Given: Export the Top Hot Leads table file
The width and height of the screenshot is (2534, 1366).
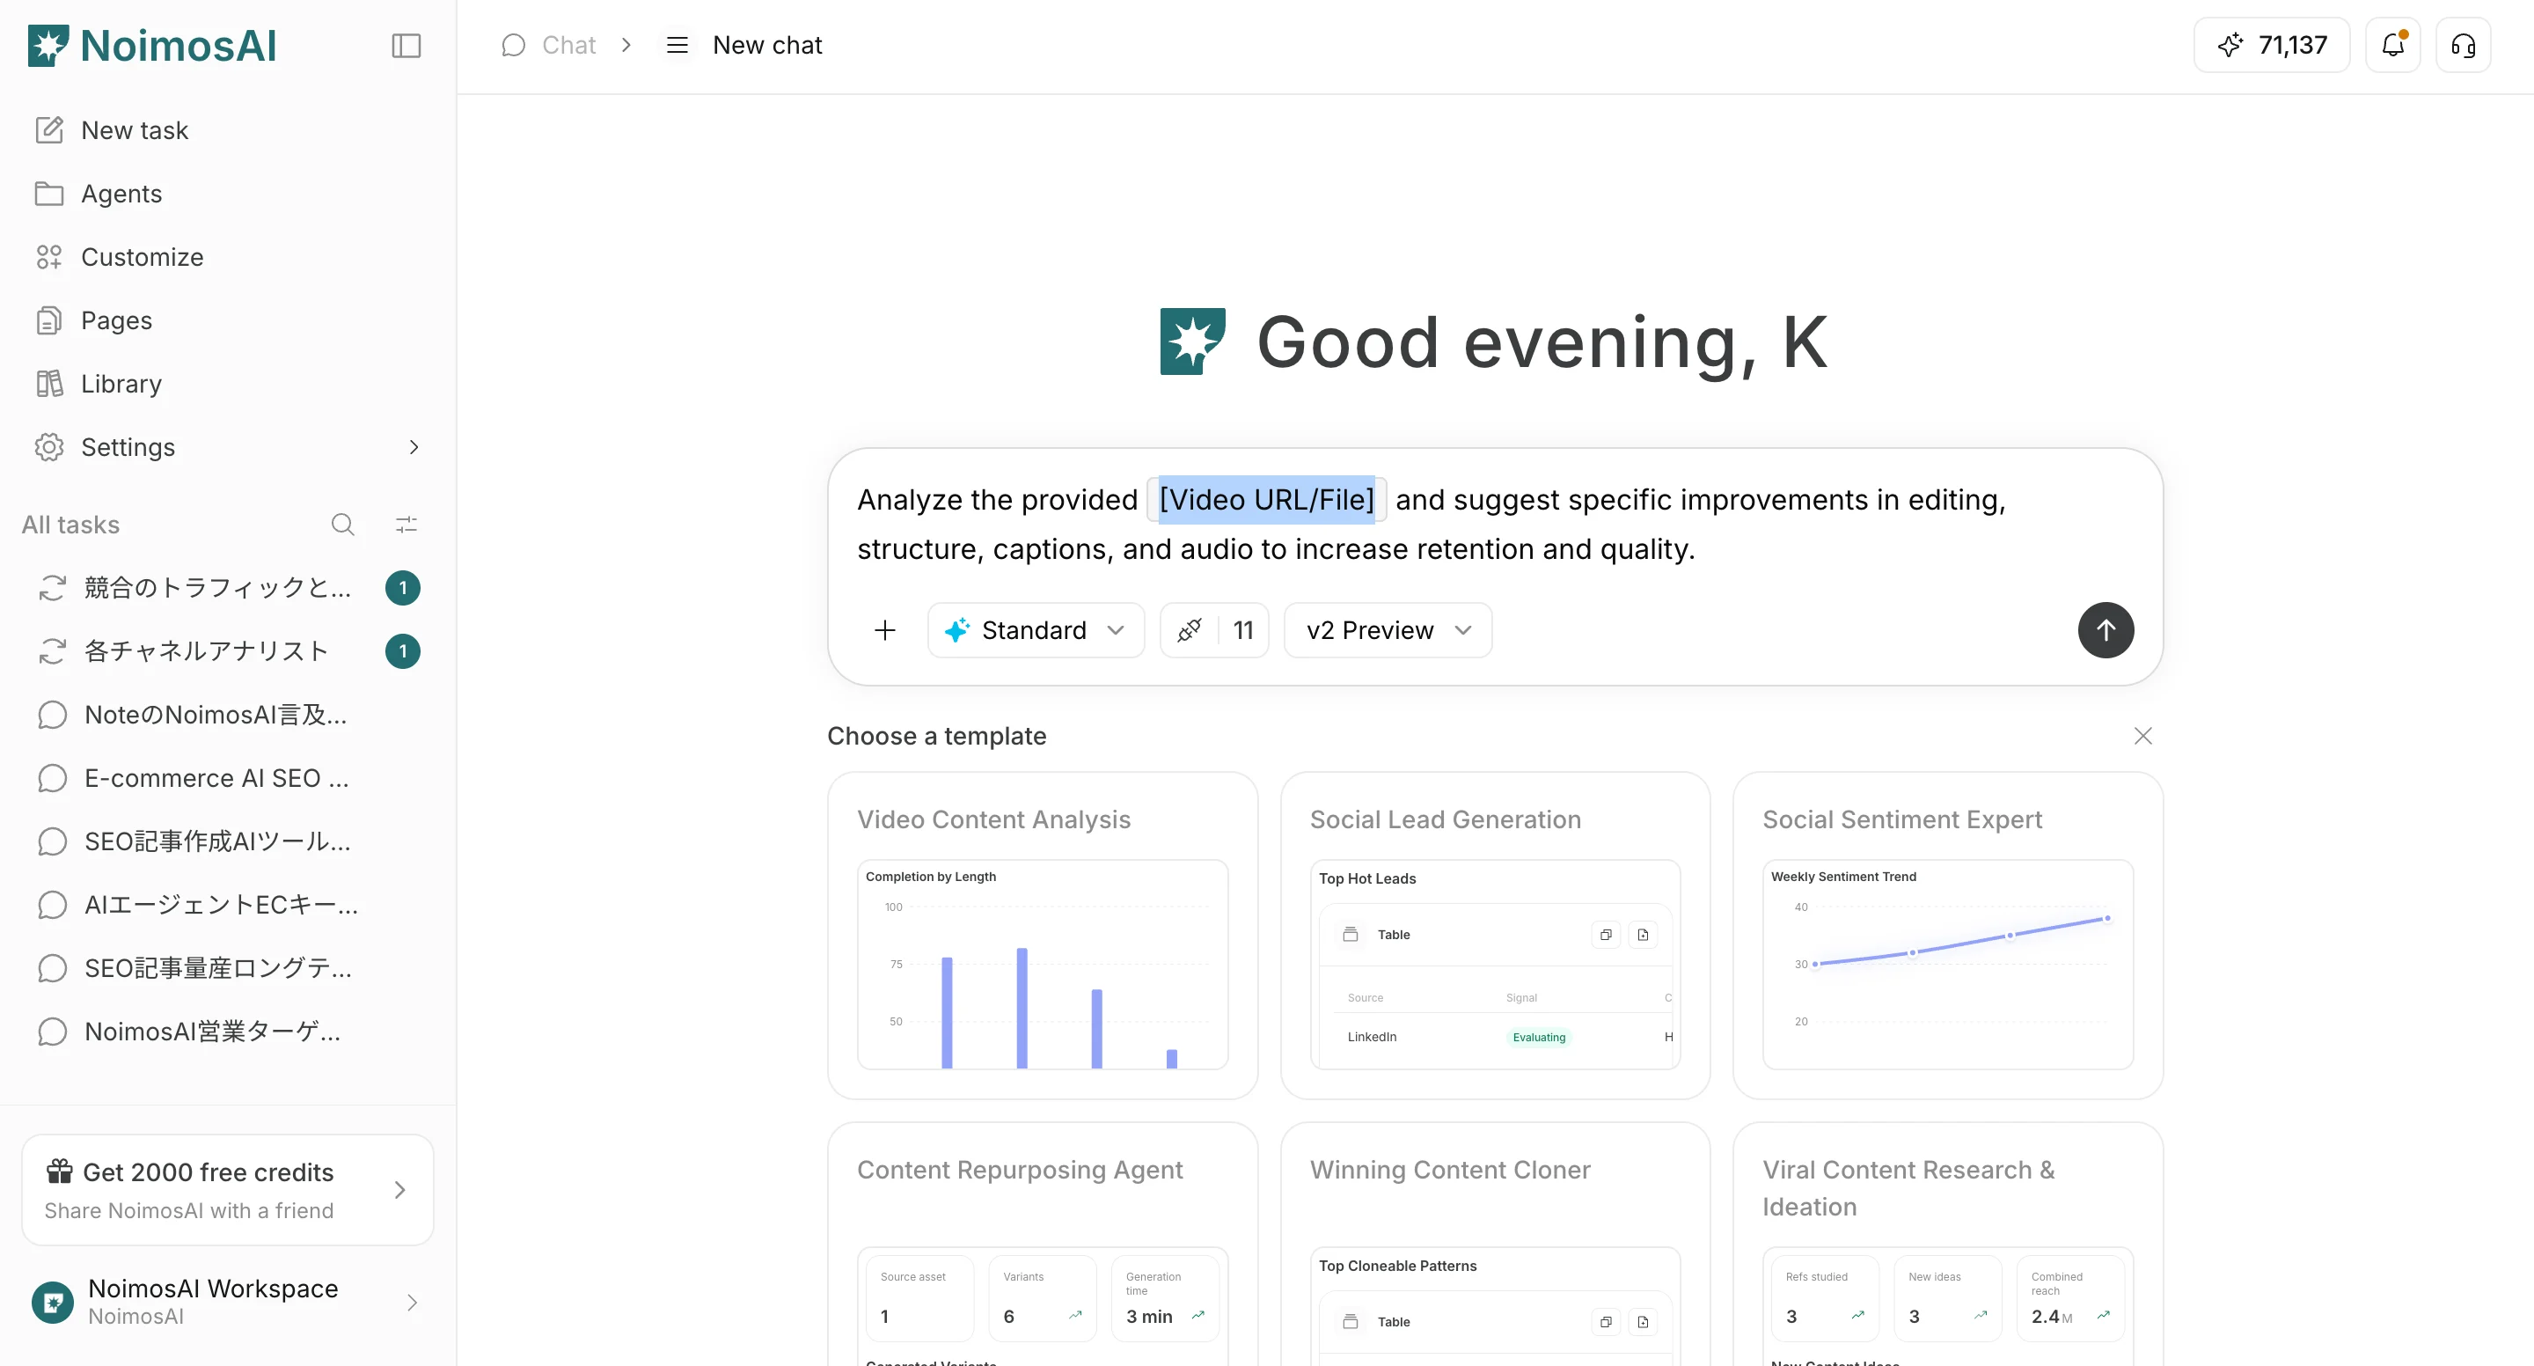Looking at the screenshot, I should [x=1643, y=935].
